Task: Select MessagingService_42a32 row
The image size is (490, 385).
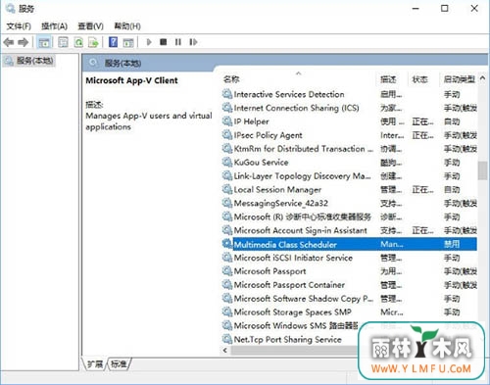Action: (x=349, y=203)
